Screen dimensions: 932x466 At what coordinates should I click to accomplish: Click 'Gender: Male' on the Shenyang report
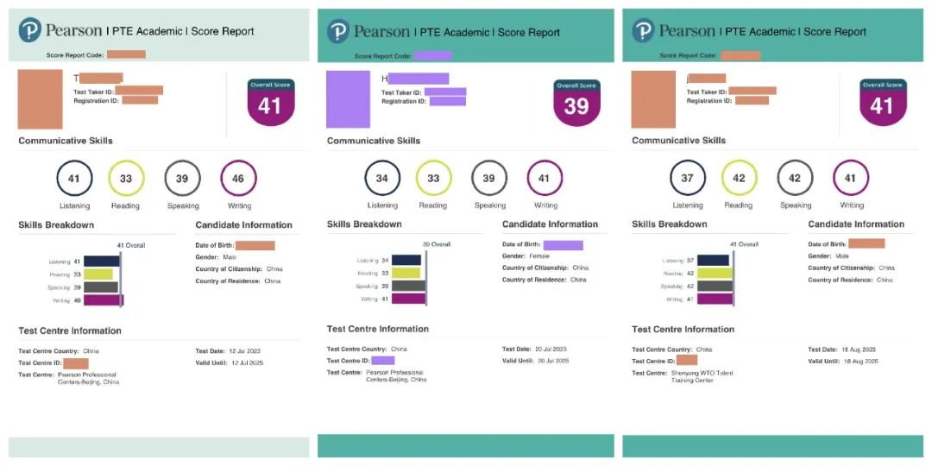[x=828, y=256]
